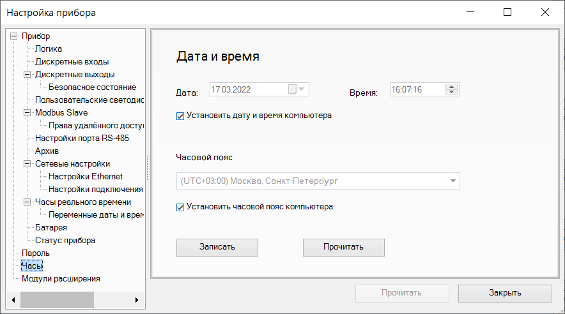Collapse the Прибор root tree node
This screenshot has width=565, height=314.
tap(14, 36)
